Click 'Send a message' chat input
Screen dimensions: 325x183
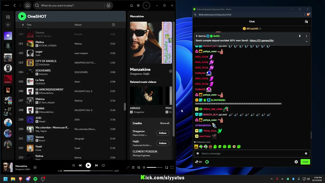pos(251,154)
